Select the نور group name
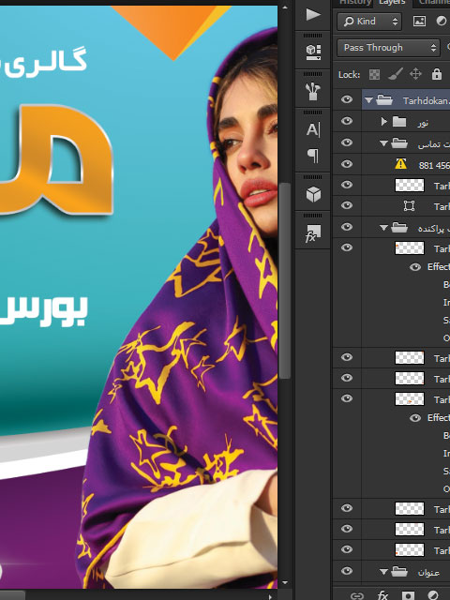The height and width of the screenshot is (600, 450). pyautogui.click(x=423, y=123)
